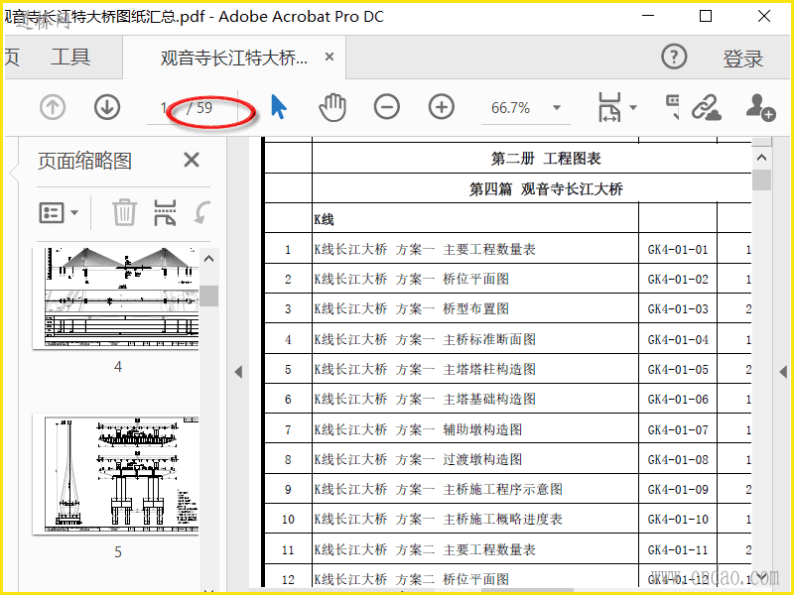Click text 主塔塔柱构造图
This screenshot has height=595, width=794.
click(x=488, y=369)
